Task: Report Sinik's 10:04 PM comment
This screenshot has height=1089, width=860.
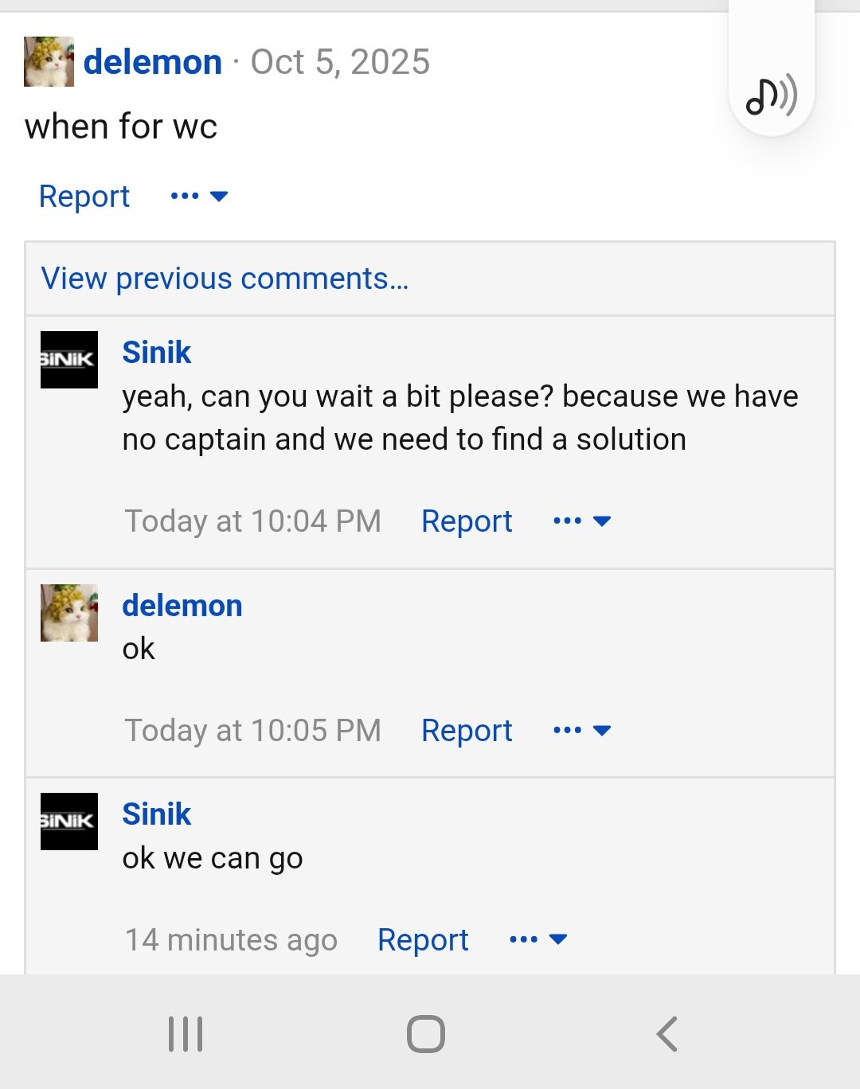Action: coord(467,521)
